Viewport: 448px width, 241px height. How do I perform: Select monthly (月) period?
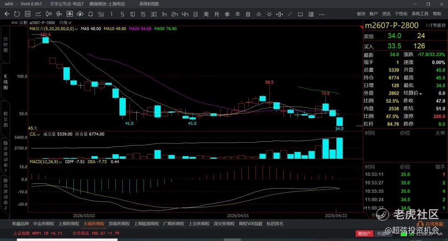click(x=217, y=14)
